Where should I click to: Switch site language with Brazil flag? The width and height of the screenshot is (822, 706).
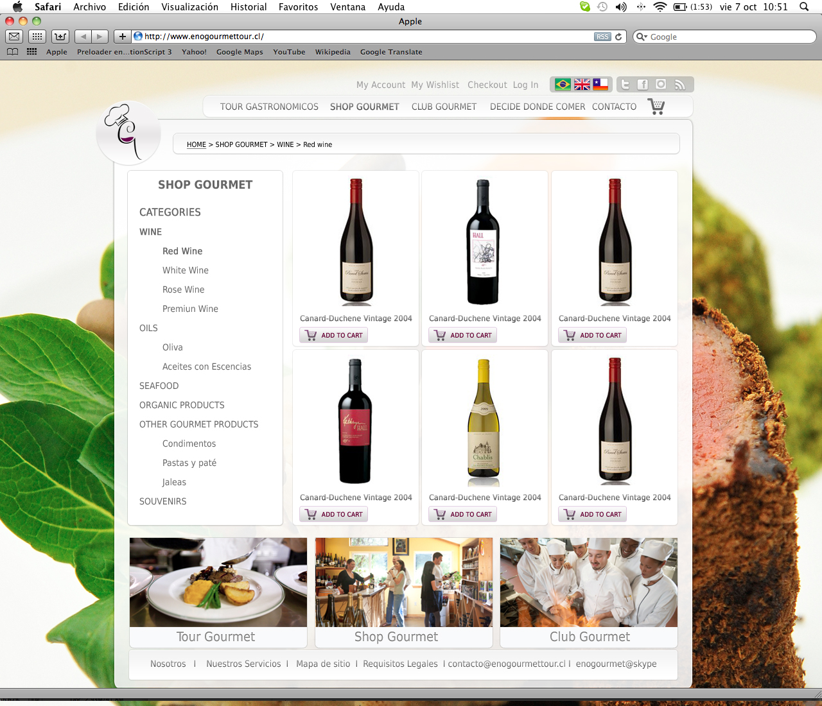click(563, 84)
